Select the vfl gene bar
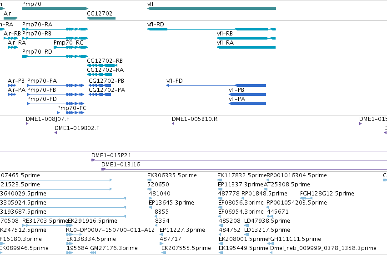This screenshot has width=387, height=255. 211,9
